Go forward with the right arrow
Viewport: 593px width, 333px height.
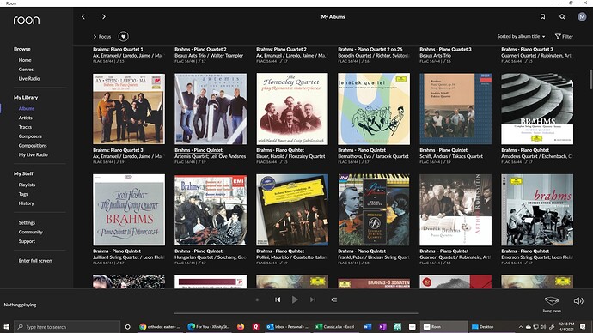[104, 17]
